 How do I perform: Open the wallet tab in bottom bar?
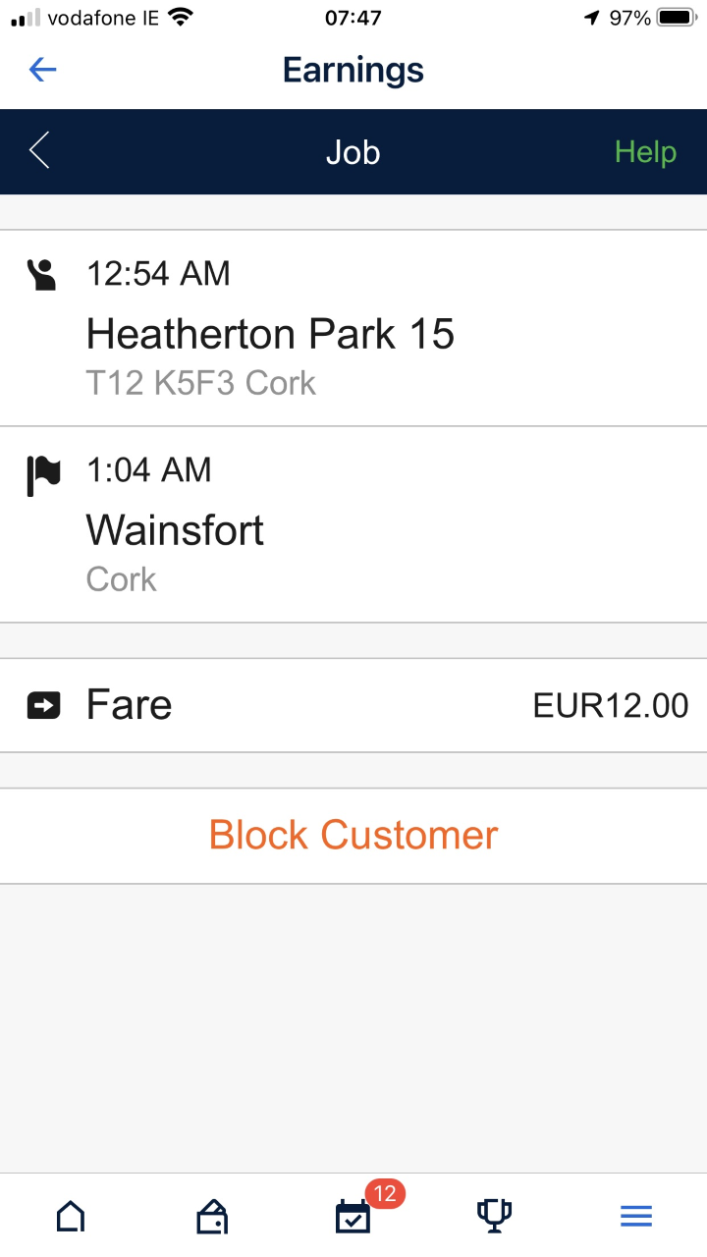(x=212, y=1218)
